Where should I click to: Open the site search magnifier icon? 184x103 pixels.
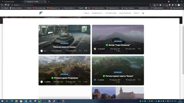[143, 13]
